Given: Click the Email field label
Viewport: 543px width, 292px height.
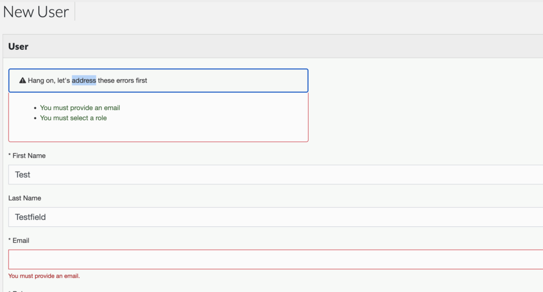Looking at the screenshot, I should [21, 240].
